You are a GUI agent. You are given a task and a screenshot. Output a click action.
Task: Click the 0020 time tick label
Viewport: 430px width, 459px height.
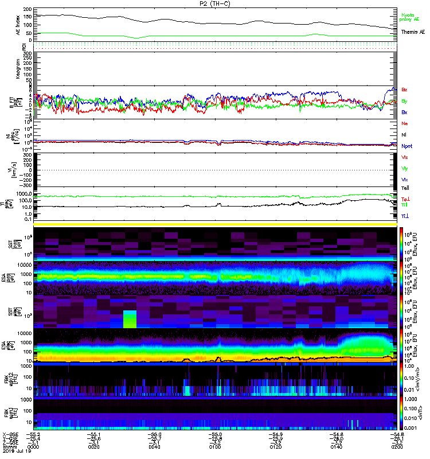pyautogui.click(x=93, y=447)
